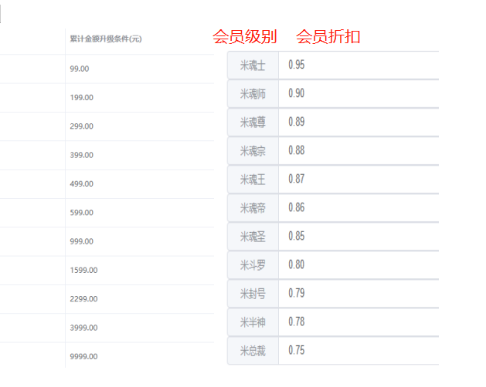486x387 pixels.
Task: Click the 米魂宗 discount input field
Action: coord(359,150)
